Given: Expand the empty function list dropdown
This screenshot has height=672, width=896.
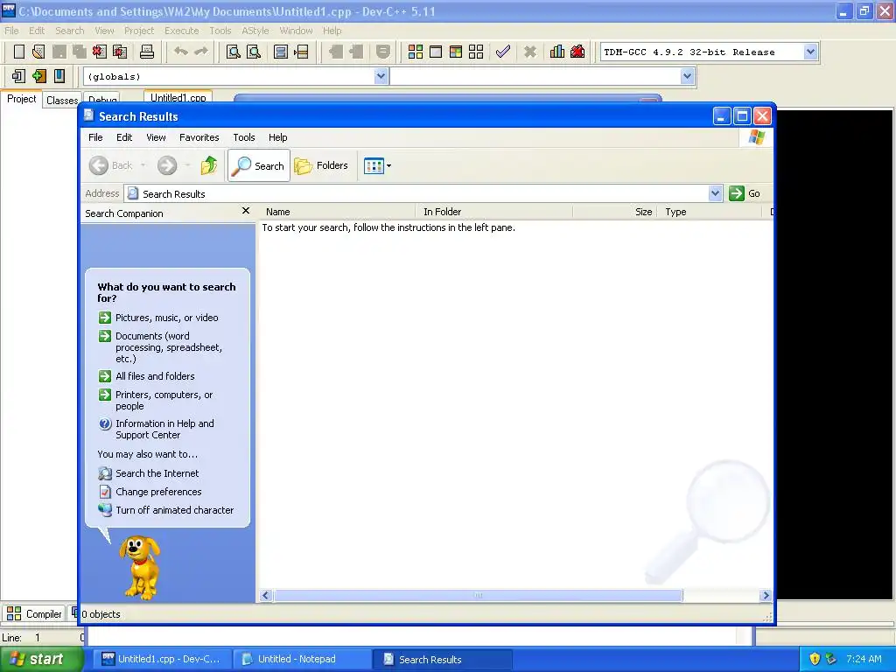Looking at the screenshot, I should click(x=688, y=76).
